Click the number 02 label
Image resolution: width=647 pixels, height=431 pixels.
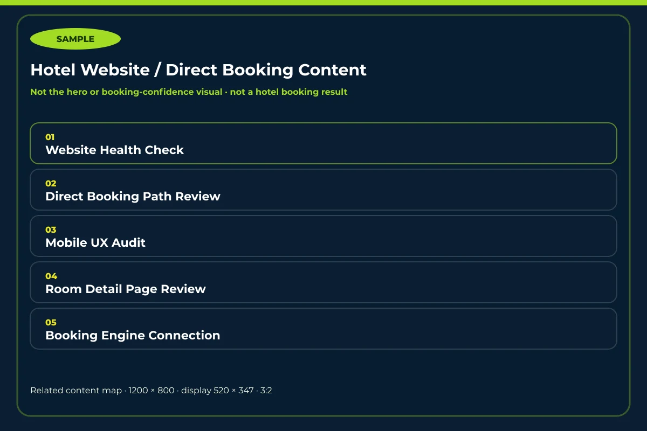coord(51,184)
